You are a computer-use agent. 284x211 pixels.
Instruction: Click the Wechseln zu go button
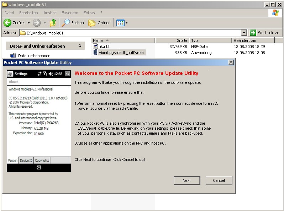coord(264,33)
